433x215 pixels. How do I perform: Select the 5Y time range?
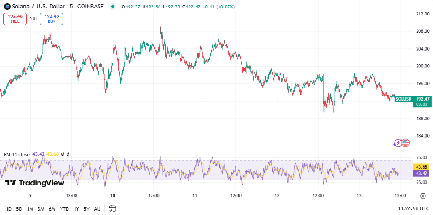click(x=86, y=209)
